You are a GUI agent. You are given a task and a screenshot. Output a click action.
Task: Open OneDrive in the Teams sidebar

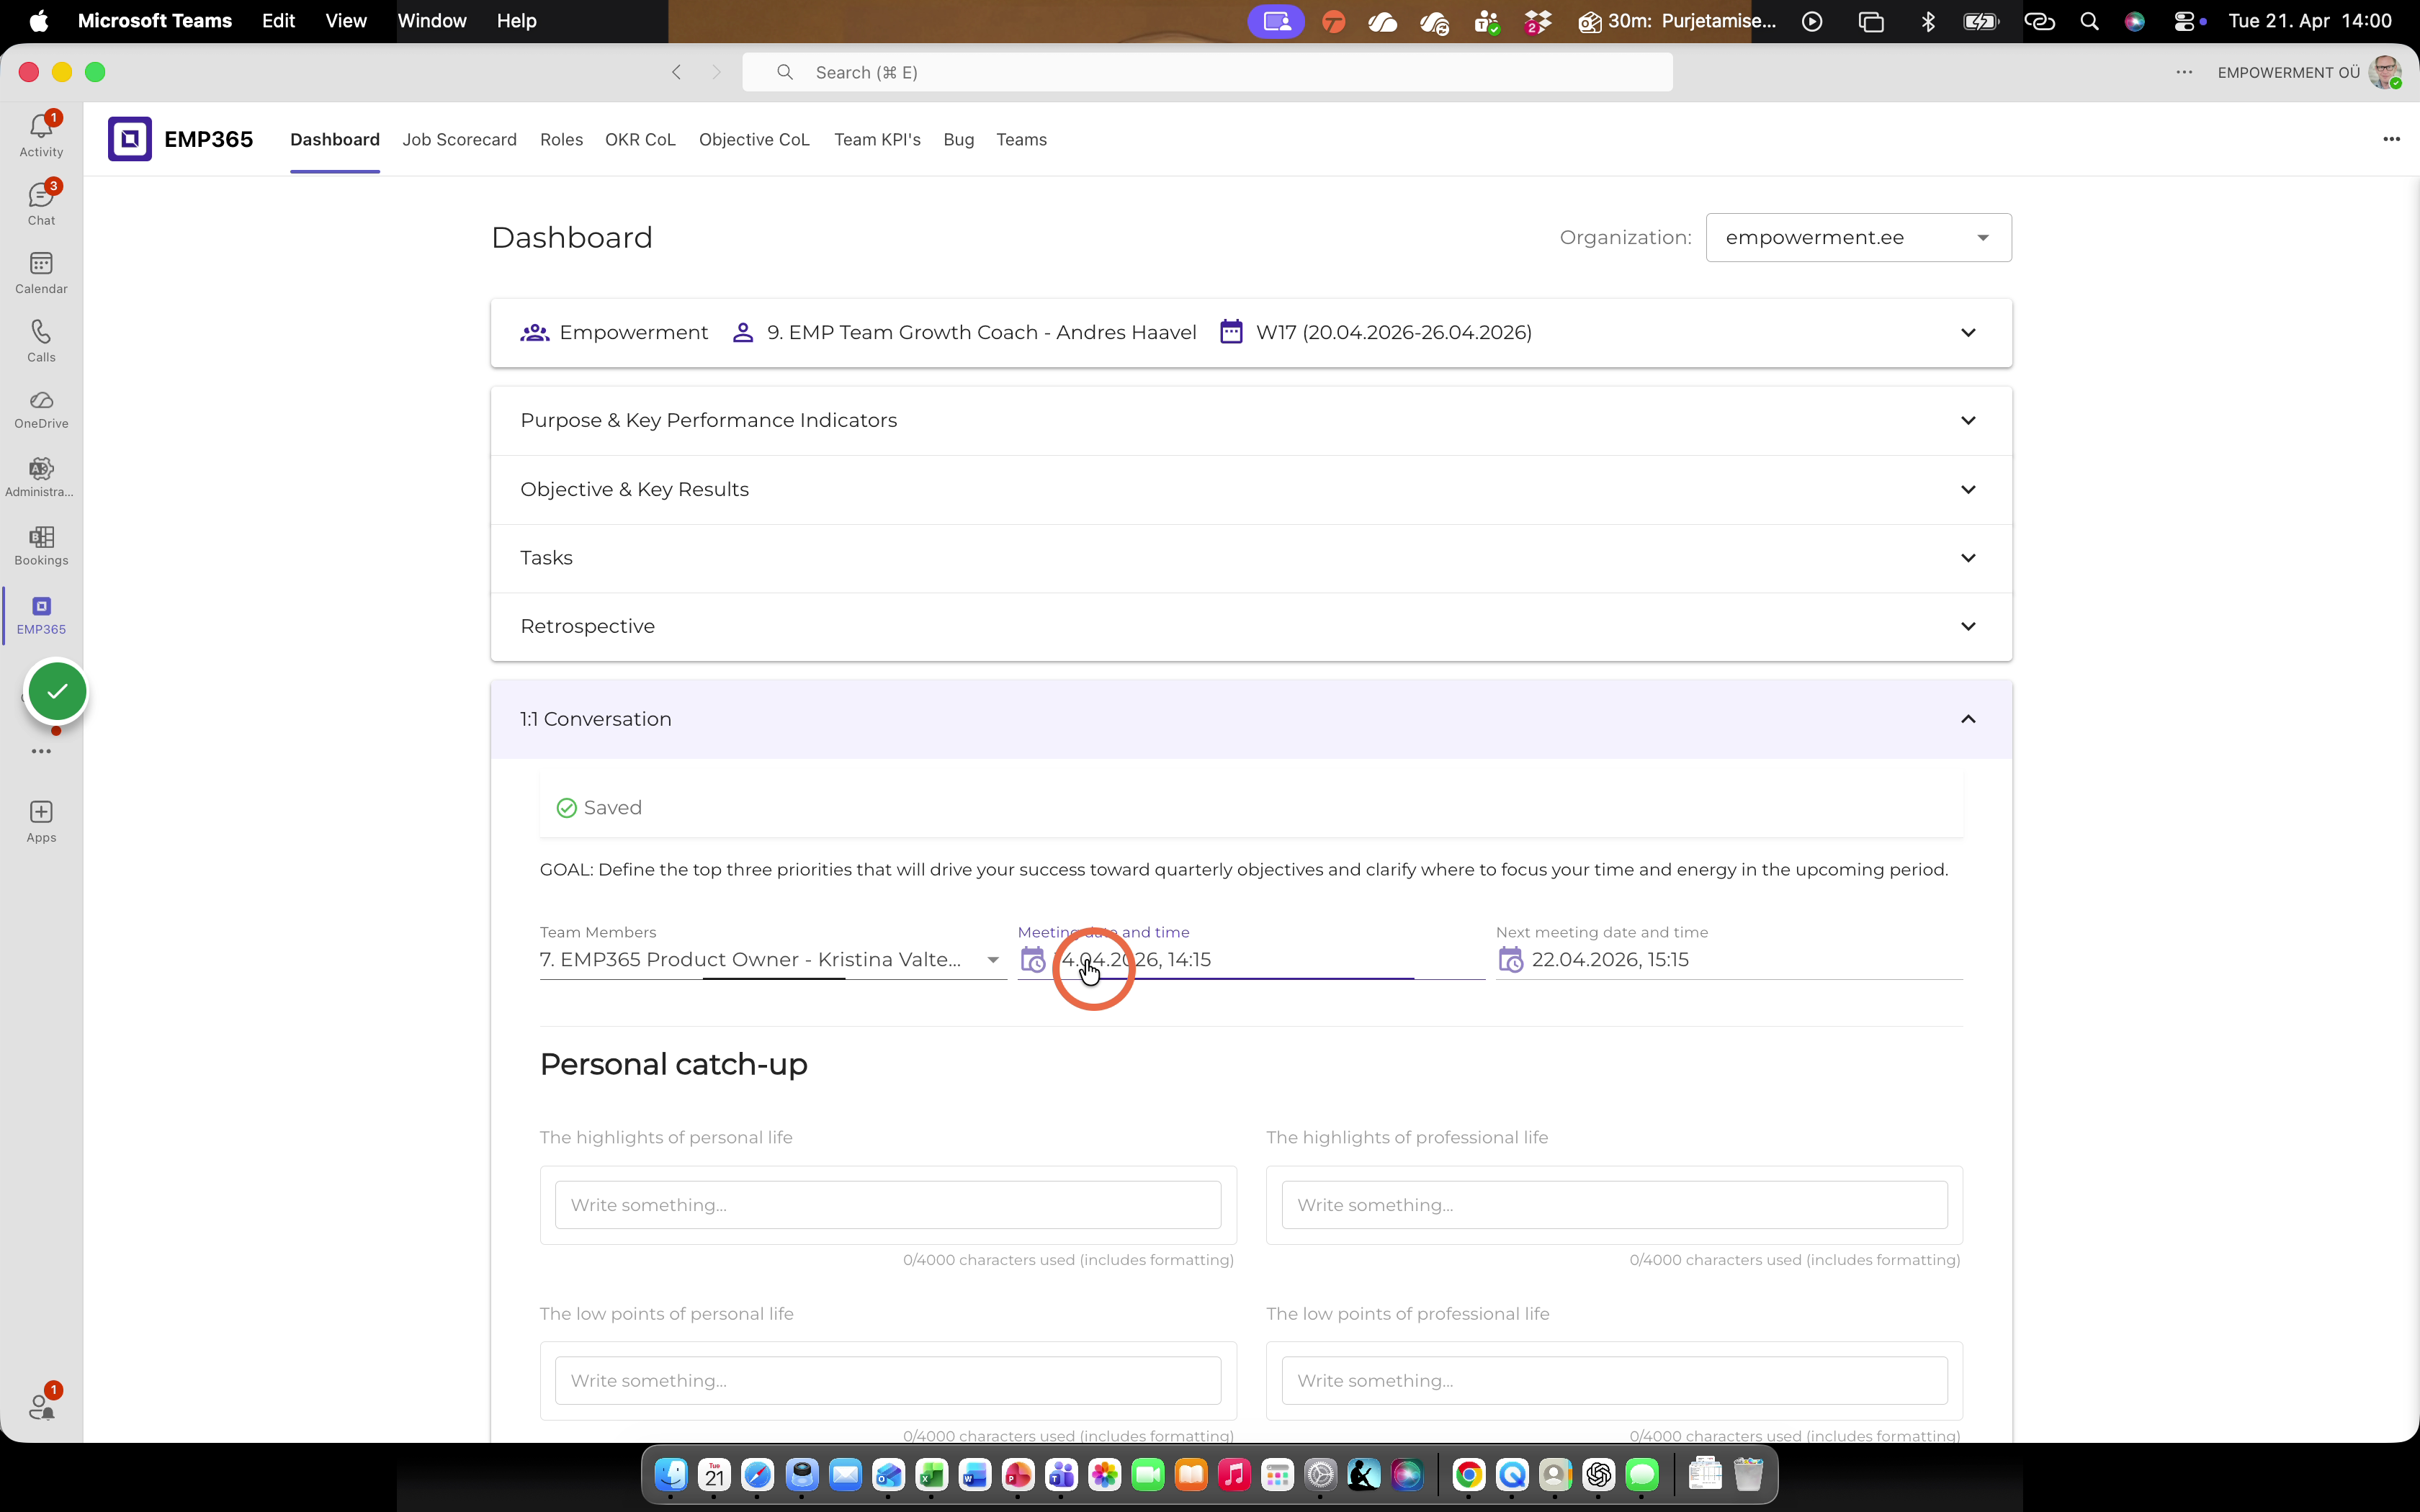[41, 409]
